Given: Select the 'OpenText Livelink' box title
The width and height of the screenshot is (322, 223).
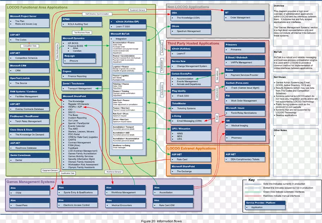Looking at the screenshot, I should [20, 78].
